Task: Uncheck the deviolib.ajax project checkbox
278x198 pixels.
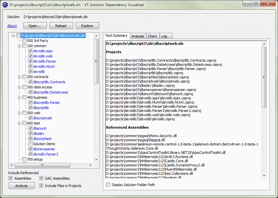Action: 30,51
